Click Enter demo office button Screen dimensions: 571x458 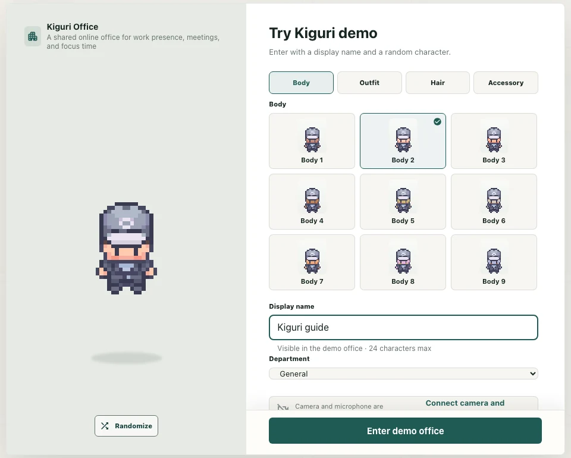[405, 431]
